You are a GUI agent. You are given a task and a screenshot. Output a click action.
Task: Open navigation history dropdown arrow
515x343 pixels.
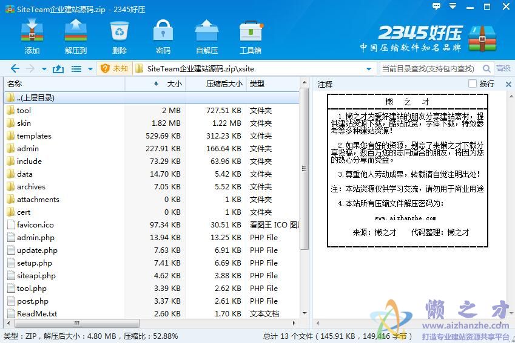click(44, 69)
